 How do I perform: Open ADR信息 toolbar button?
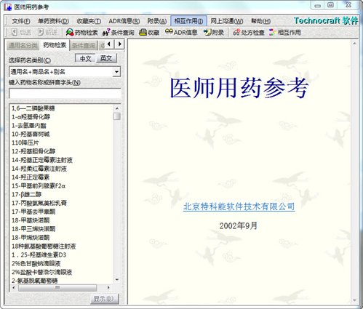pyautogui.click(x=181, y=32)
